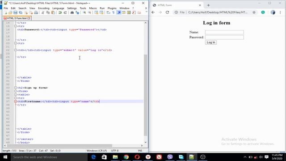Toggle the highlighted Indent Guide icon
Viewport: 286px width, 161px height.
click(x=119, y=13)
